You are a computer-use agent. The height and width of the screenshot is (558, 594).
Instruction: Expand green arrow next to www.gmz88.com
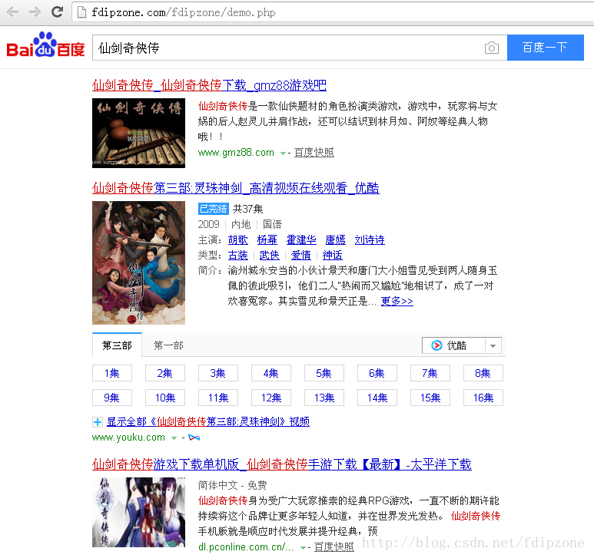[282, 153]
